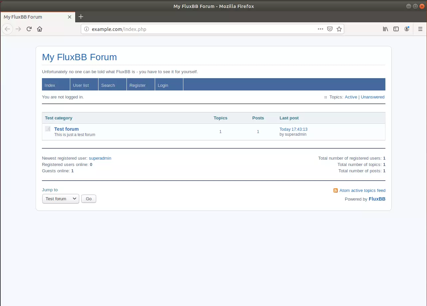Close the Firefox window

(x=422, y=6)
